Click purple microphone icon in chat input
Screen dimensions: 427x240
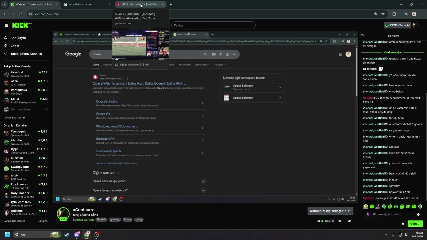368,214
